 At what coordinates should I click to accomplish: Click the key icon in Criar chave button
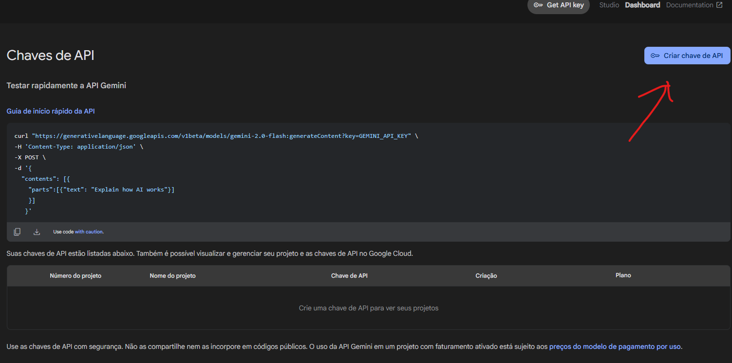pyautogui.click(x=655, y=56)
